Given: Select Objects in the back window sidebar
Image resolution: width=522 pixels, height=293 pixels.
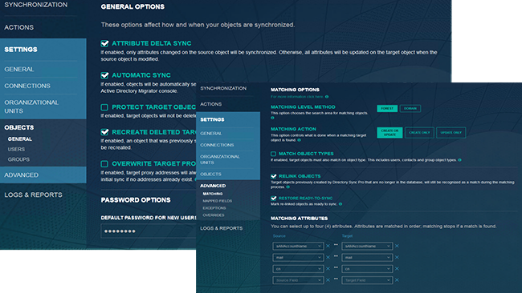Looking at the screenshot, I should coord(19,127).
